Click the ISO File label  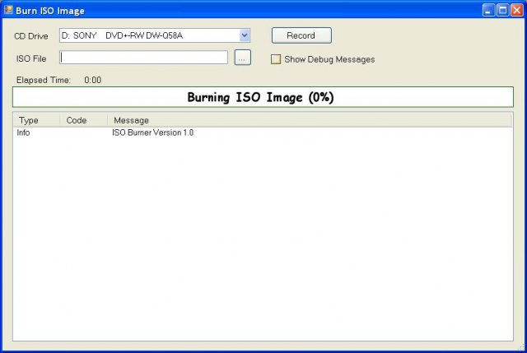pyautogui.click(x=31, y=58)
